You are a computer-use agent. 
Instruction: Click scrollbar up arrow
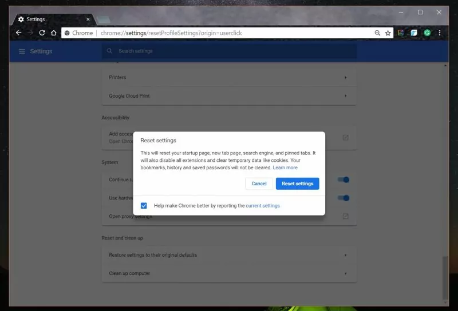click(445, 66)
